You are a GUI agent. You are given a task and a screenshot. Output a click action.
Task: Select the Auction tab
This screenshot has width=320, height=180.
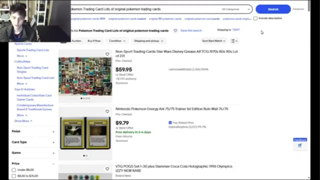click(76, 41)
